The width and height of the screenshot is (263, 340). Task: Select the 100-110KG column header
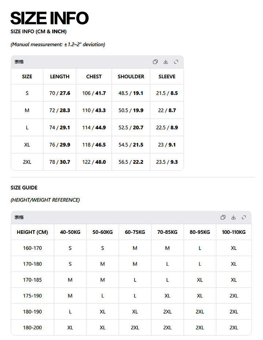coord(233,232)
